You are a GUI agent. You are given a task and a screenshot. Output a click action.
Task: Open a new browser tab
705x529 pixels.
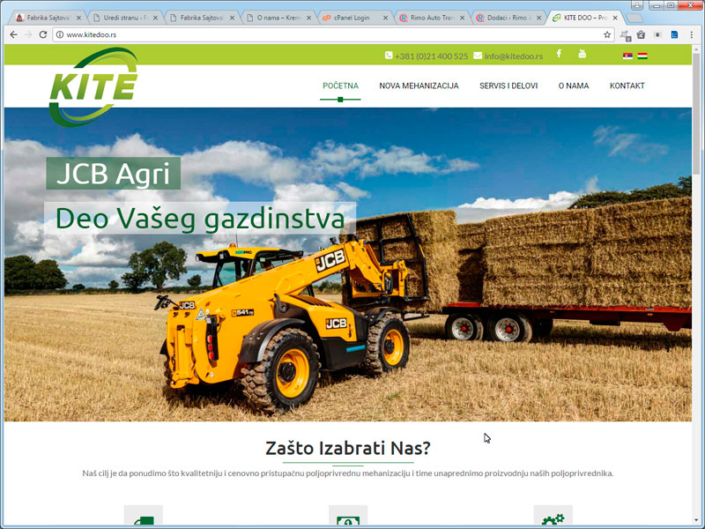(x=634, y=18)
